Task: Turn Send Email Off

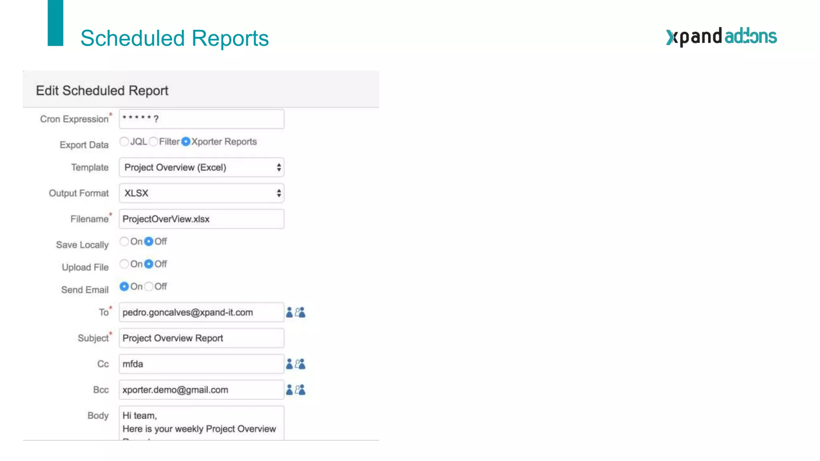Action: point(149,287)
